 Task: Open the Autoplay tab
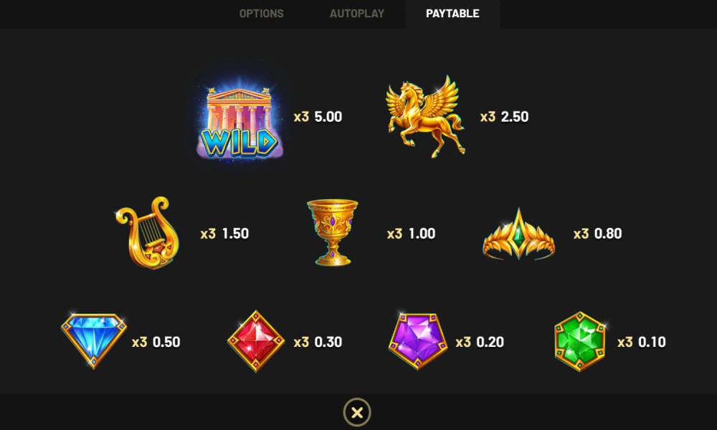click(x=357, y=14)
